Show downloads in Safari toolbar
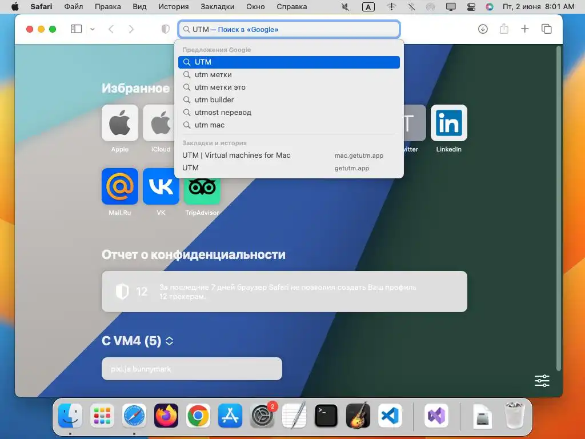Screen dimensions: 585x439 [x=483, y=29]
